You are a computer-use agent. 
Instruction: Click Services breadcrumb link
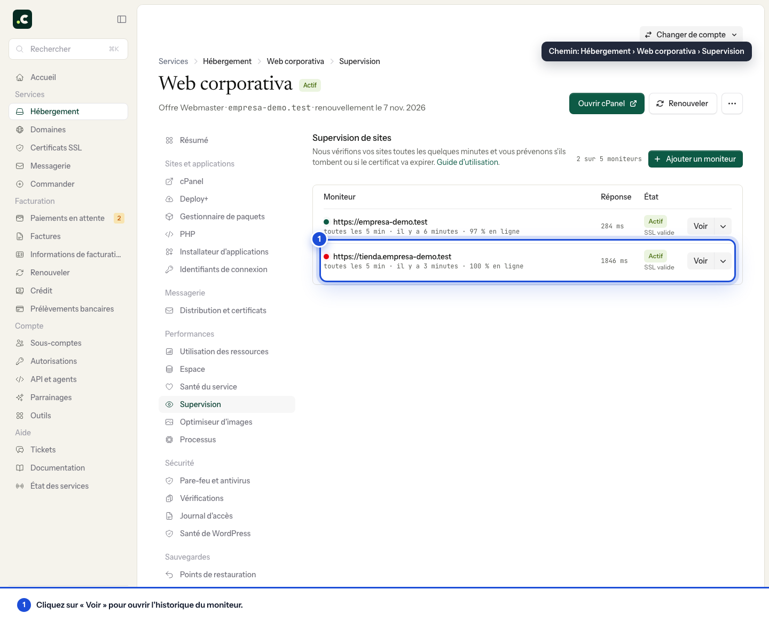pyautogui.click(x=173, y=61)
